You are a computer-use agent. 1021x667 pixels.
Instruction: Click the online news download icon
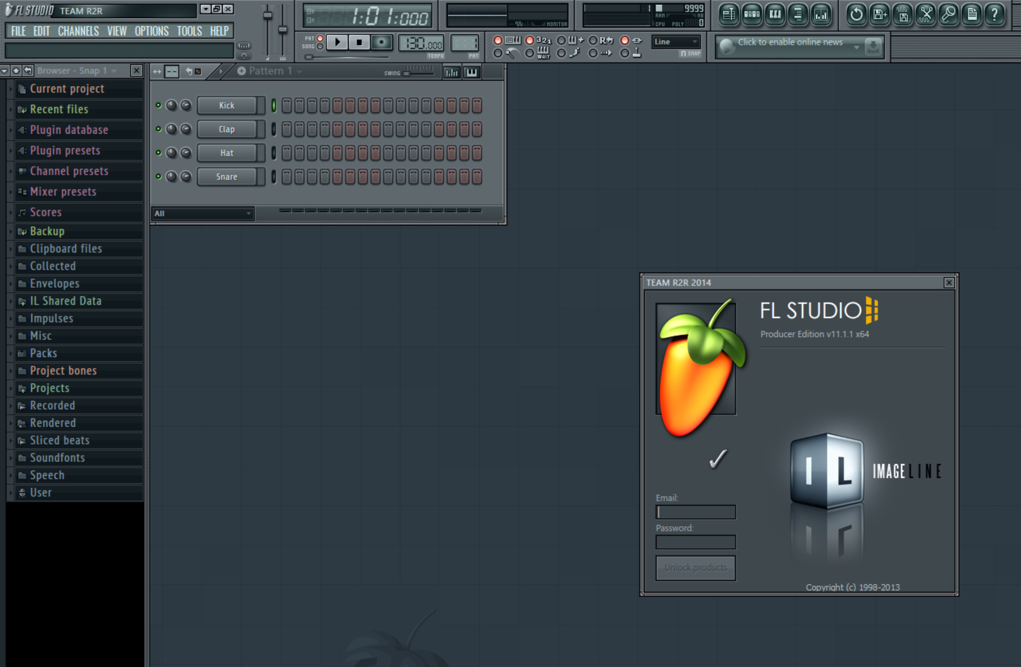(873, 46)
